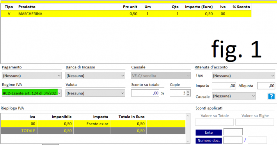Click the Iva header in product table
This screenshot has height=145, width=277.
coord(223,7)
